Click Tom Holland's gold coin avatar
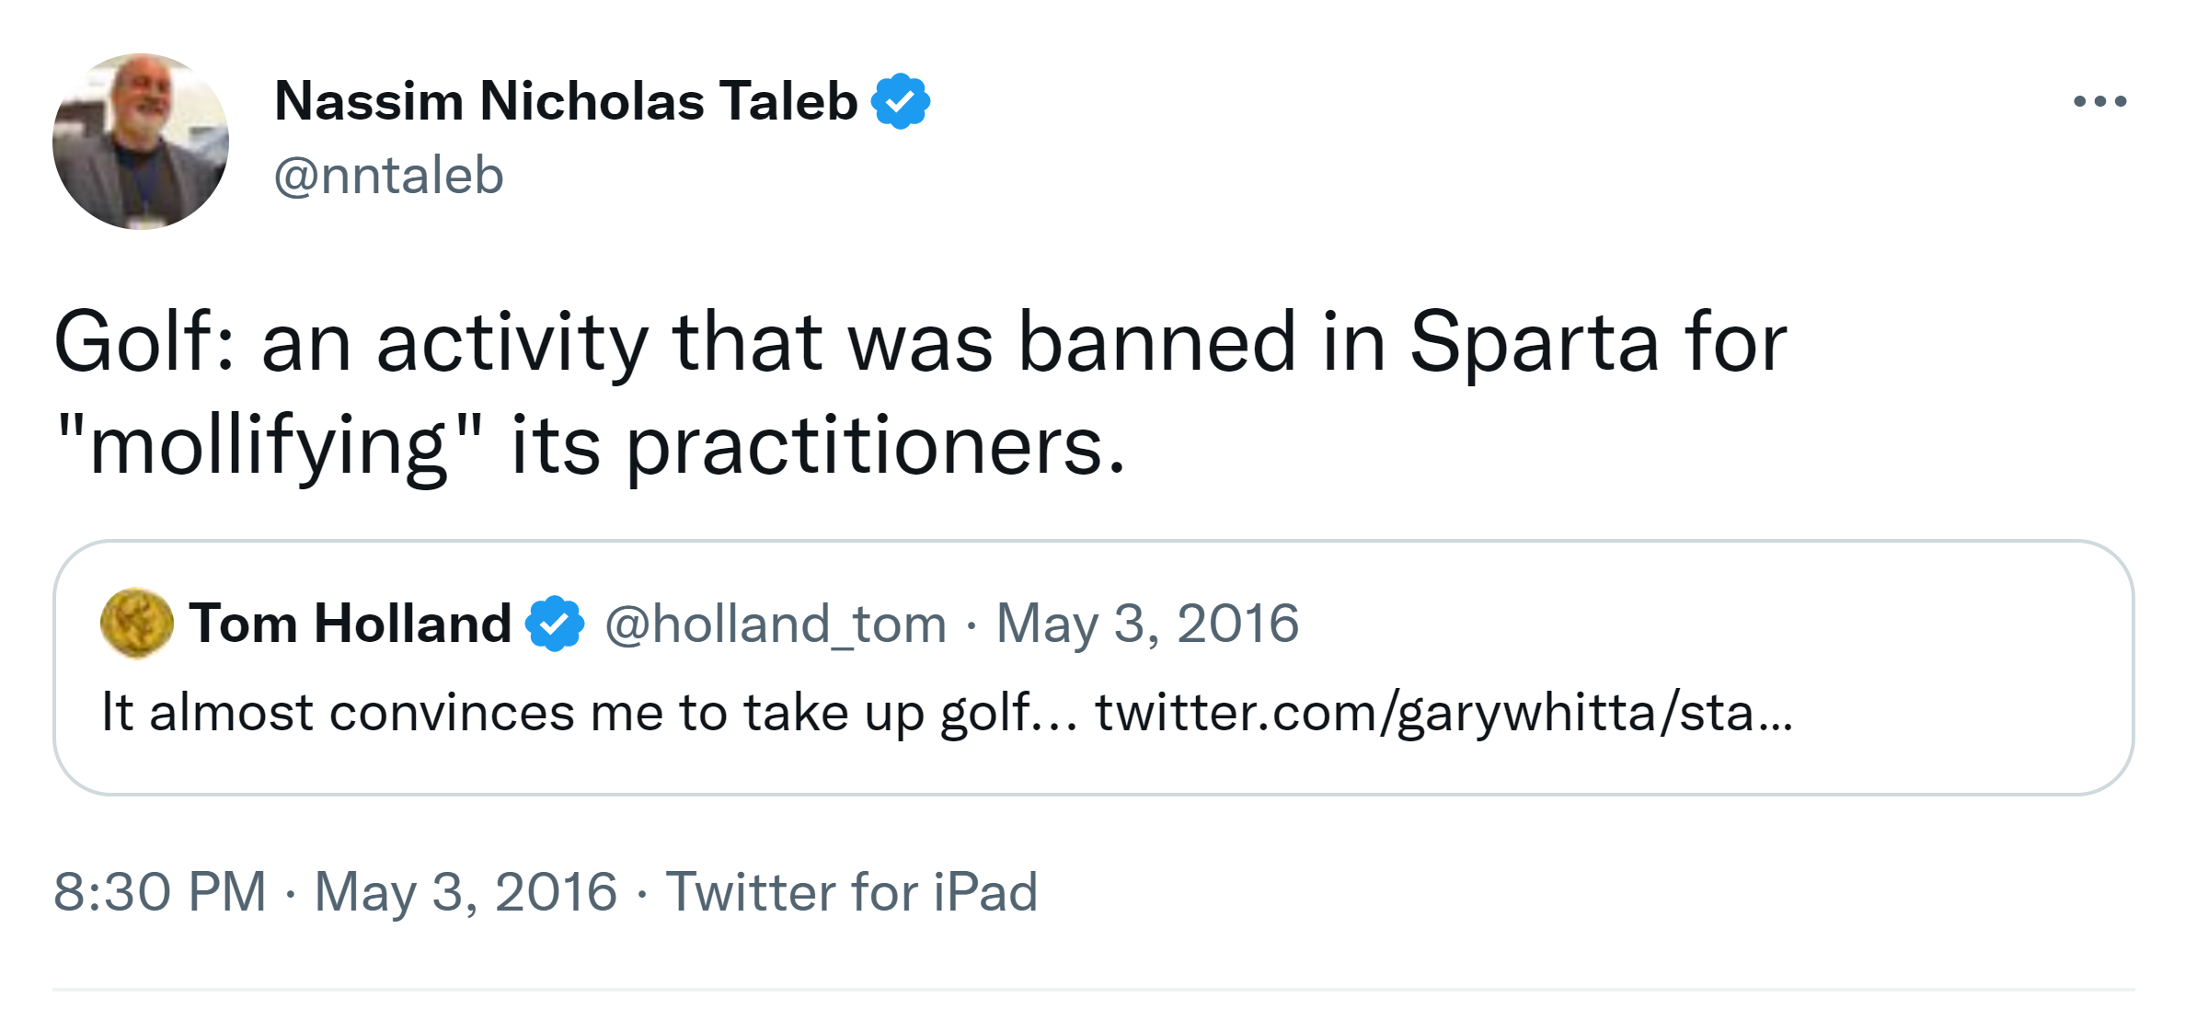 (x=136, y=624)
